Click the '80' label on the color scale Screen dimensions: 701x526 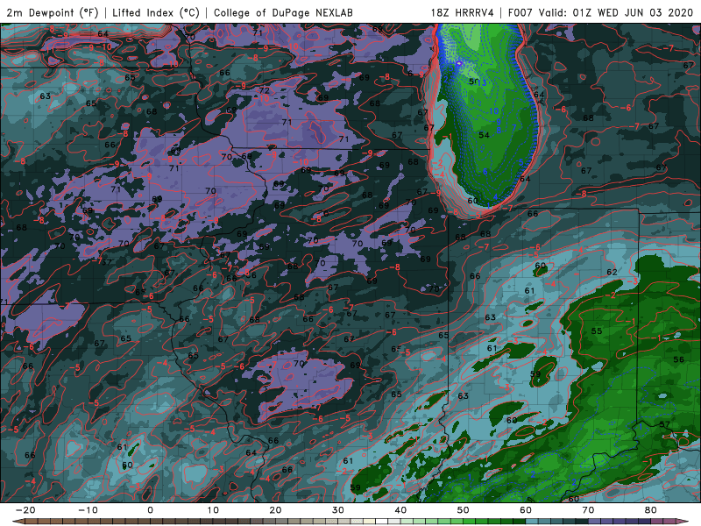point(651,510)
